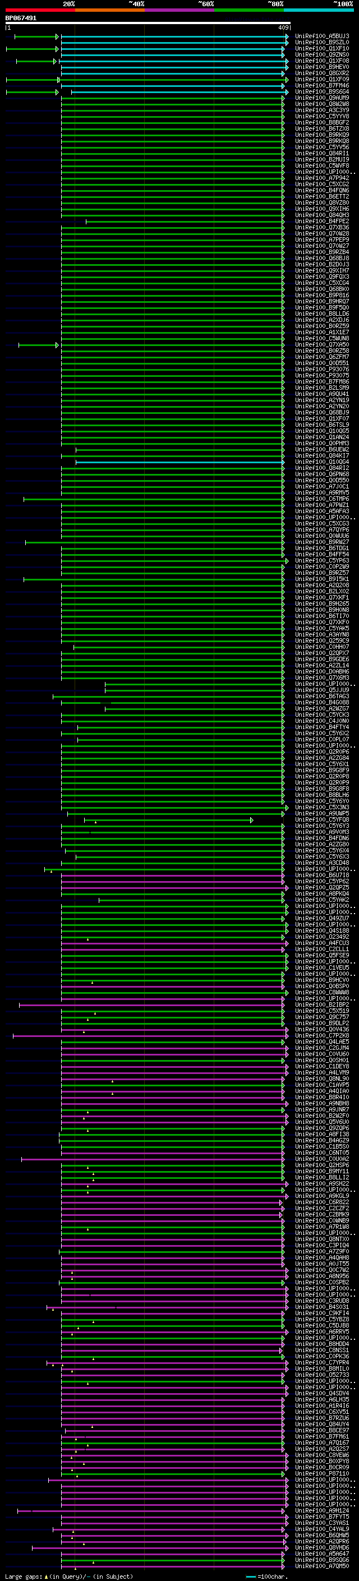Viewport: 359px width, 1581px height.
Task: Click the red 20% identity color segment
Action: [40, 10]
